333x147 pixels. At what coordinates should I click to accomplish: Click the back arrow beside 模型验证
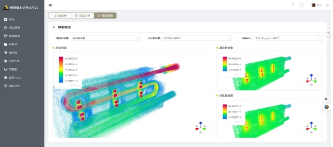click(54, 27)
